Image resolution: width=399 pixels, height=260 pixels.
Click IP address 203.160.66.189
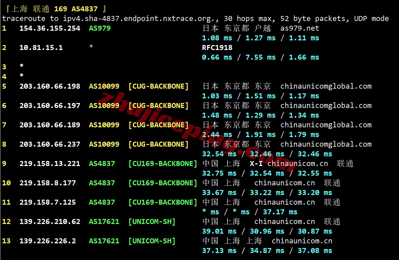pos(50,125)
